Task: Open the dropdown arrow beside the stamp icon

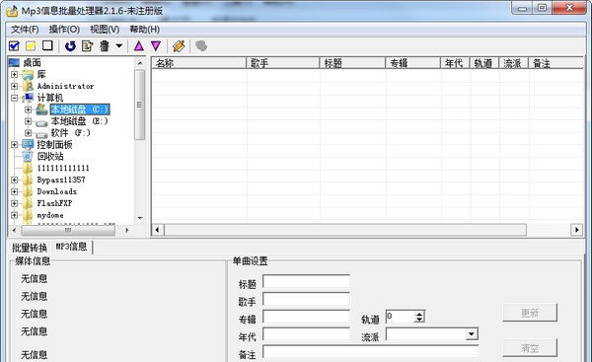Action: [119, 46]
